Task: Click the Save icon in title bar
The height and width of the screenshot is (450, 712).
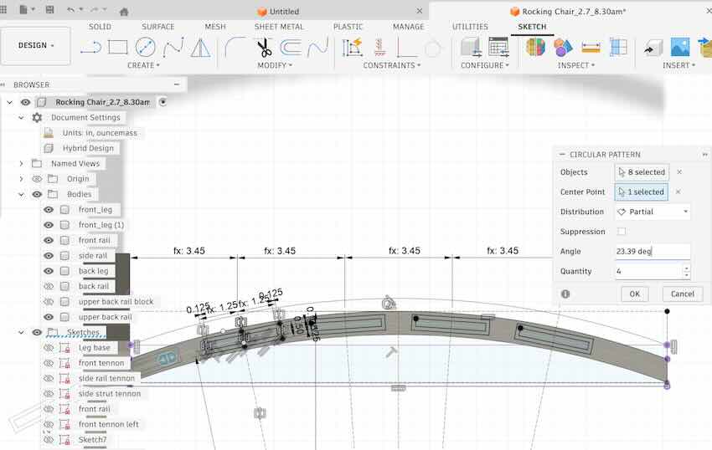Action: [50, 10]
